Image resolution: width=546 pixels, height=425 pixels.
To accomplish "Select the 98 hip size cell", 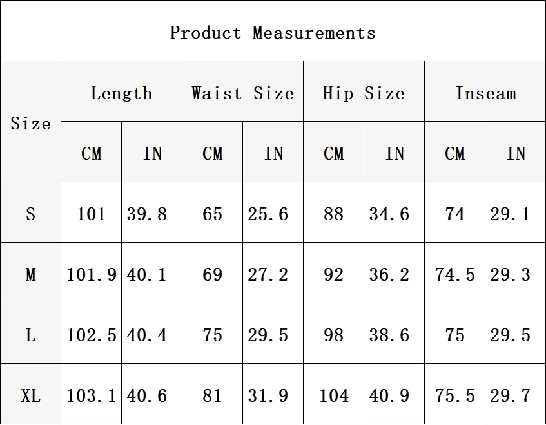I will 333,335.
